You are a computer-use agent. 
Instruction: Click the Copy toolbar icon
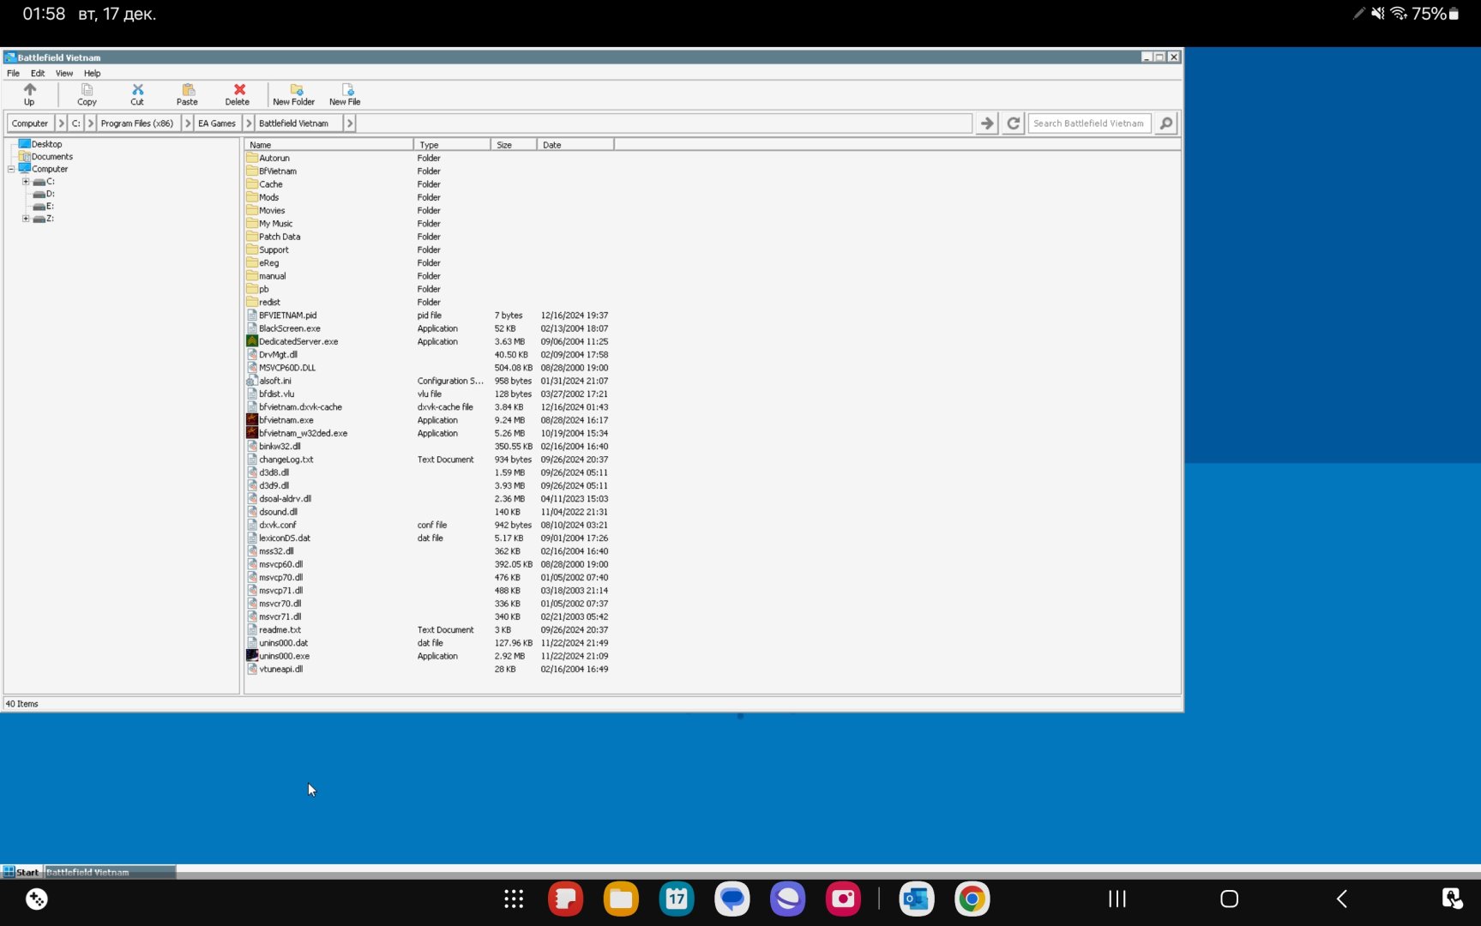87,93
